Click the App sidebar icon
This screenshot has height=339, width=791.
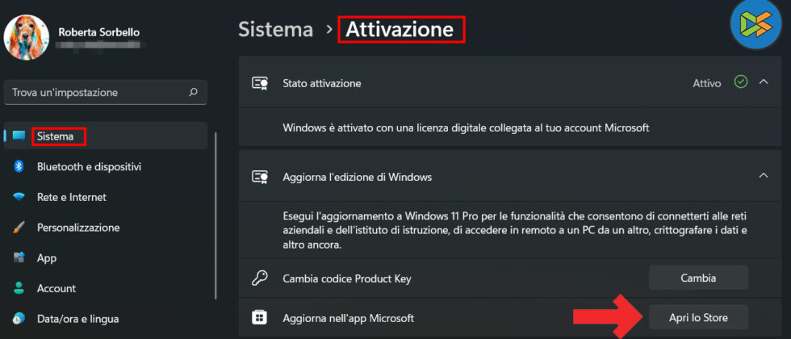pyautogui.click(x=19, y=258)
